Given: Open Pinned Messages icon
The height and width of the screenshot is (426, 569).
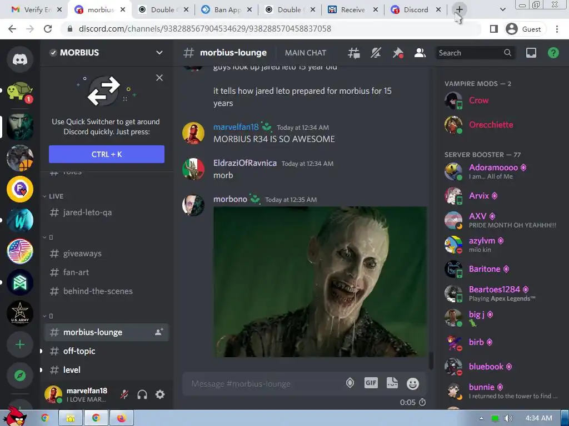Looking at the screenshot, I should pyautogui.click(x=398, y=53).
